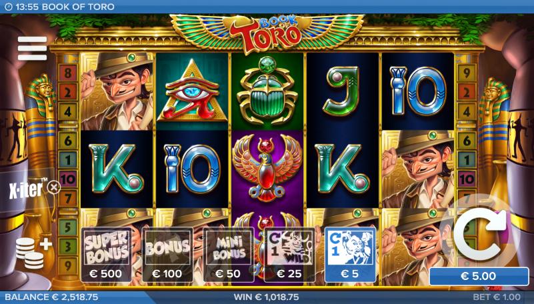The height and width of the screenshot is (304, 534).
Task: Click the green scarab symbol
Action: tap(267, 91)
